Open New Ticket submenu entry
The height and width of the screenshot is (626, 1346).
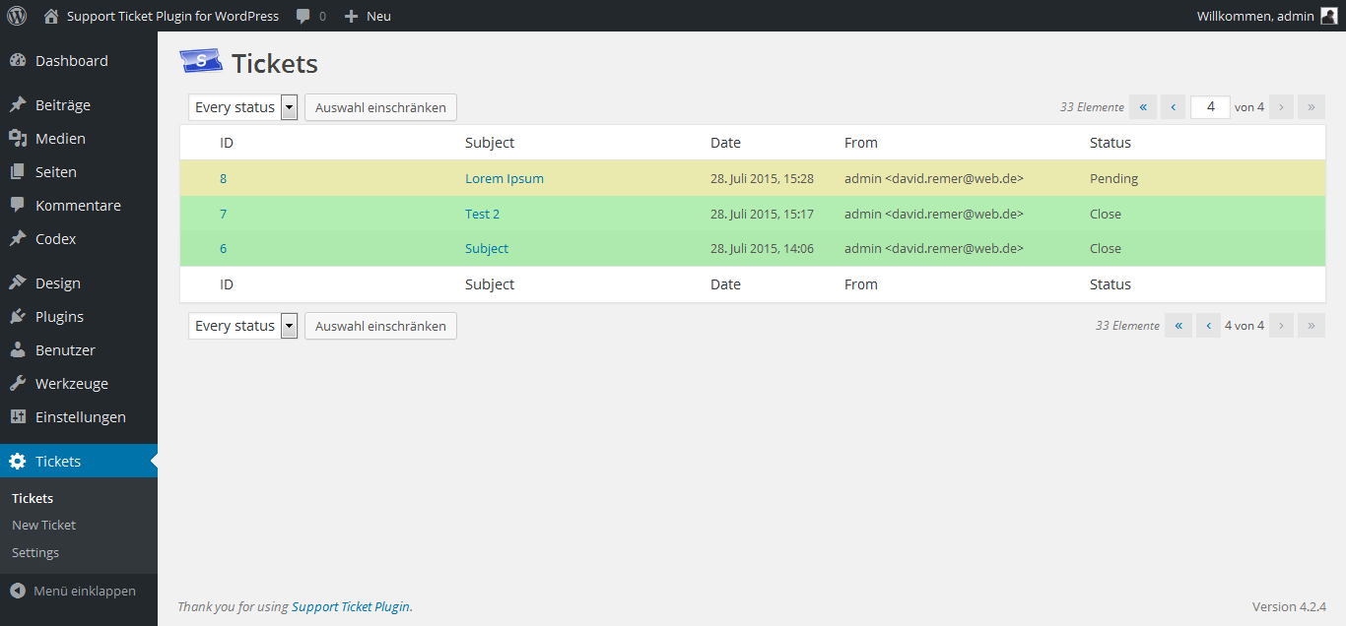(x=43, y=526)
